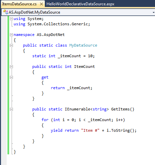The height and width of the screenshot is (165, 155).
Task: Open the AS.AspDotNet.MyDataSource type dropdown
Action: [78, 12]
